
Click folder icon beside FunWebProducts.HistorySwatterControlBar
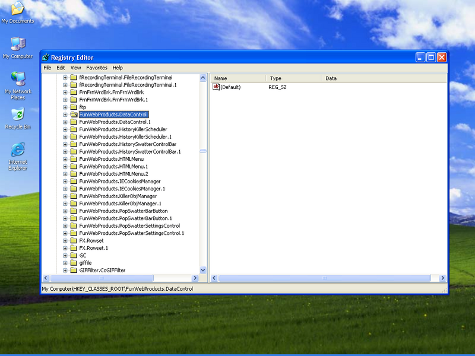pyautogui.click(x=74, y=144)
